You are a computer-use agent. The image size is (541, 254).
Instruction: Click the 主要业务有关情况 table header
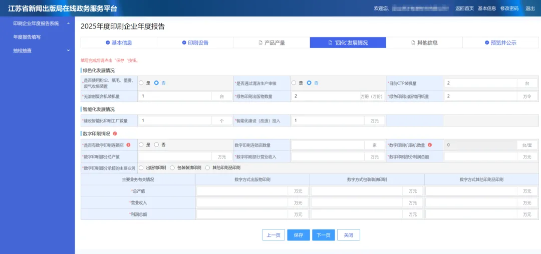(138, 179)
